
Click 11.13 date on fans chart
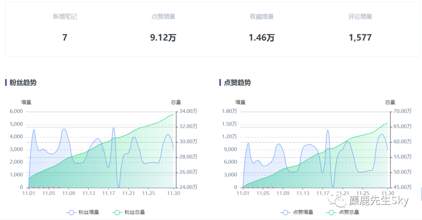[89, 193]
